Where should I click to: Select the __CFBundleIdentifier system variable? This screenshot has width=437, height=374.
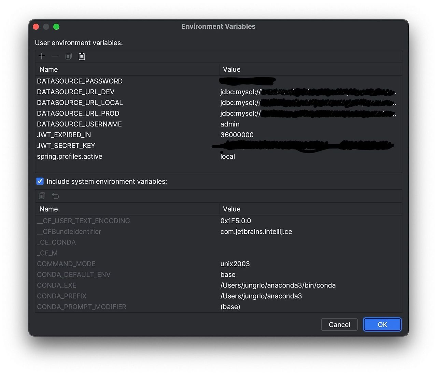pos(69,231)
